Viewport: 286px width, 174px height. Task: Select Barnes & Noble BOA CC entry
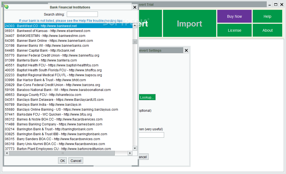[69, 119]
